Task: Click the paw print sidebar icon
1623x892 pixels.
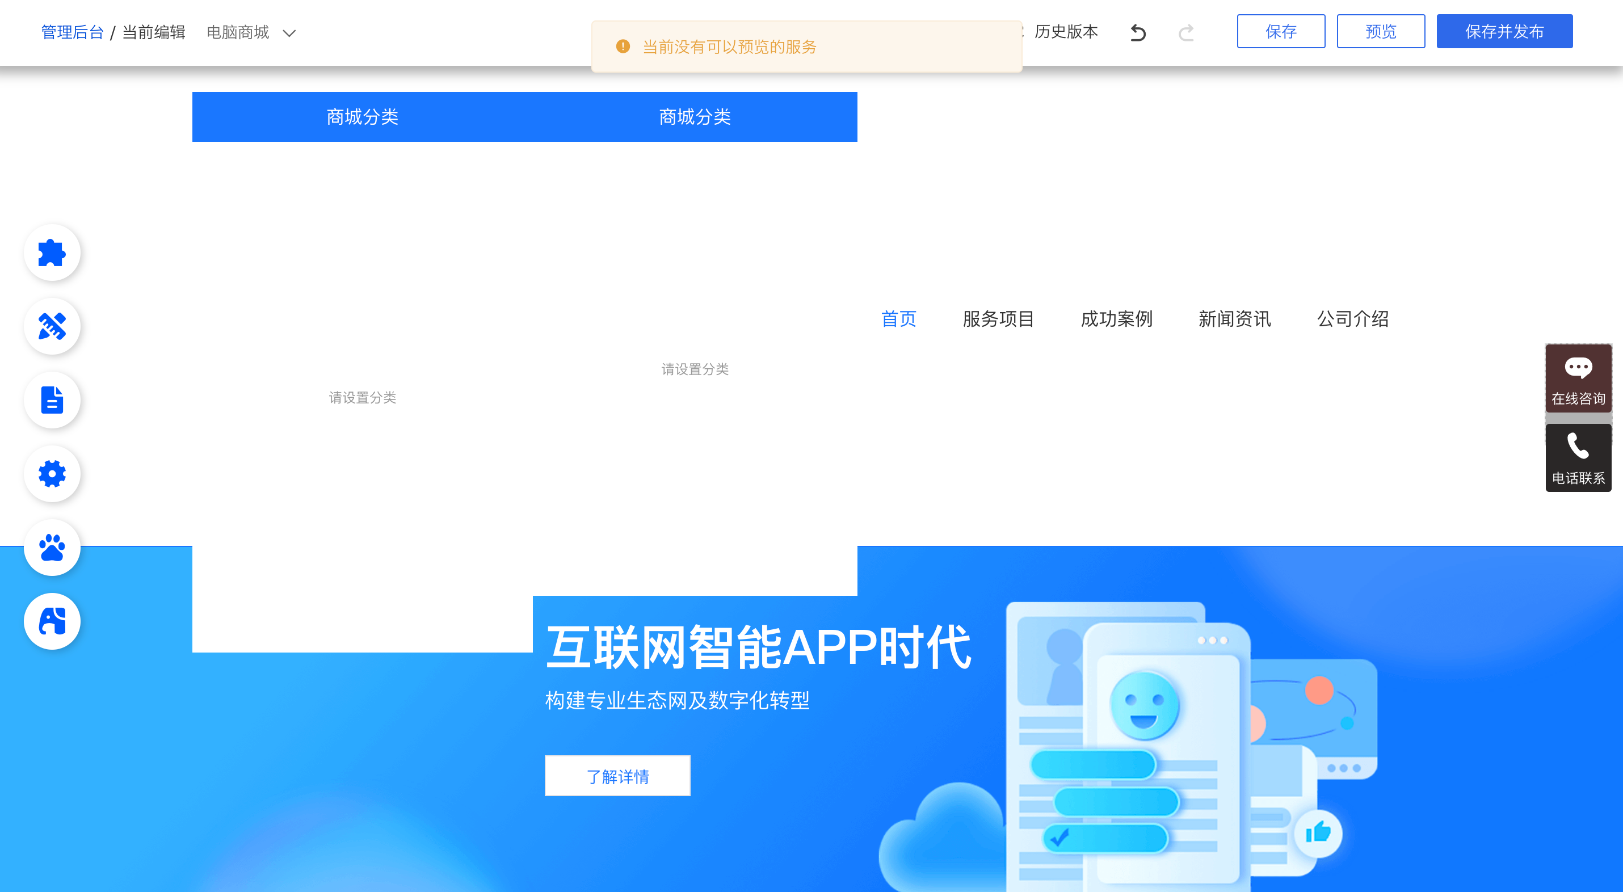Action: click(x=52, y=548)
